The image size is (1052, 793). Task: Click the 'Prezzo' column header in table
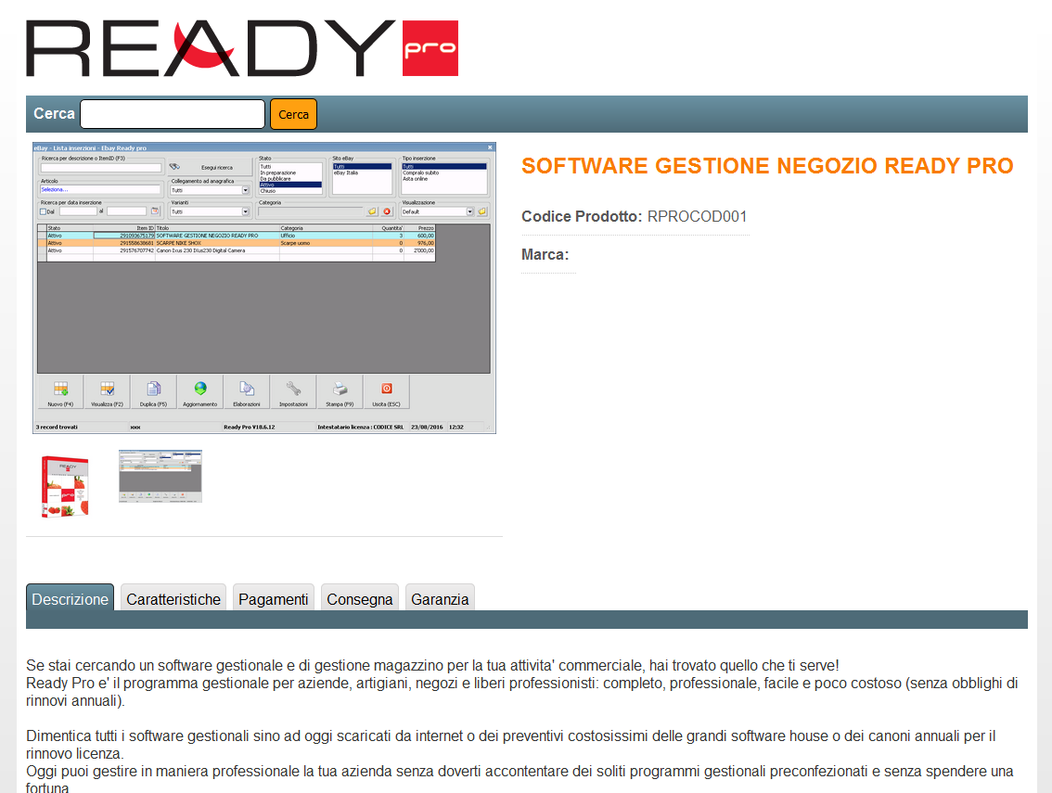[x=420, y=228]
